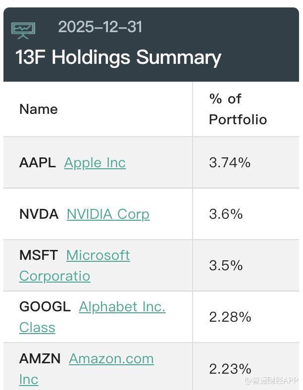Click the 2025-12-31 report date
This screenshot has width=303, height=390.
100,27
